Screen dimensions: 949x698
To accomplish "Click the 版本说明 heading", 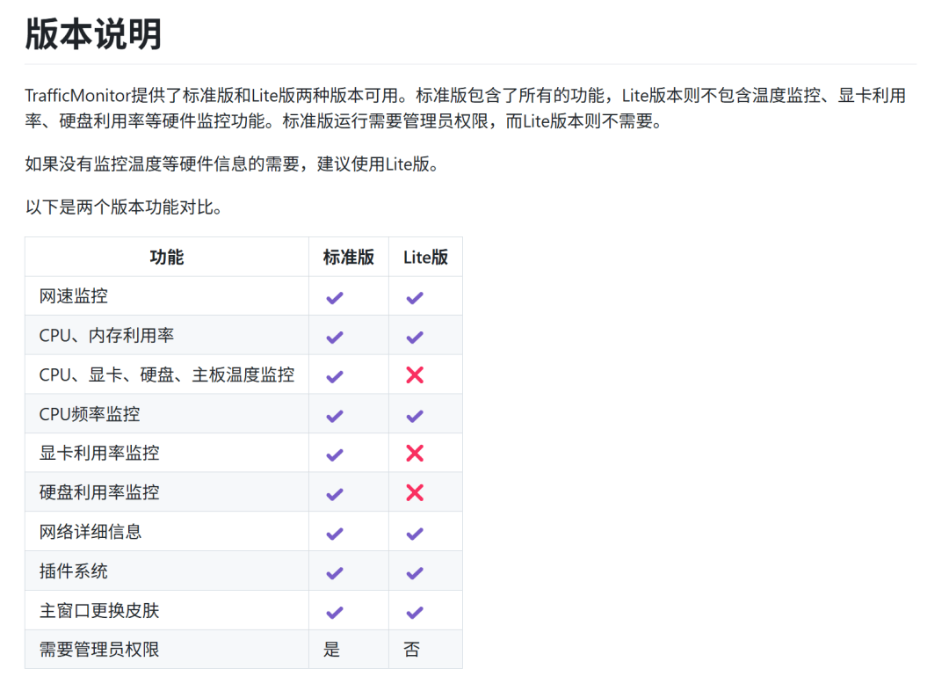I will pyautogui.click(x=93, y=35).
